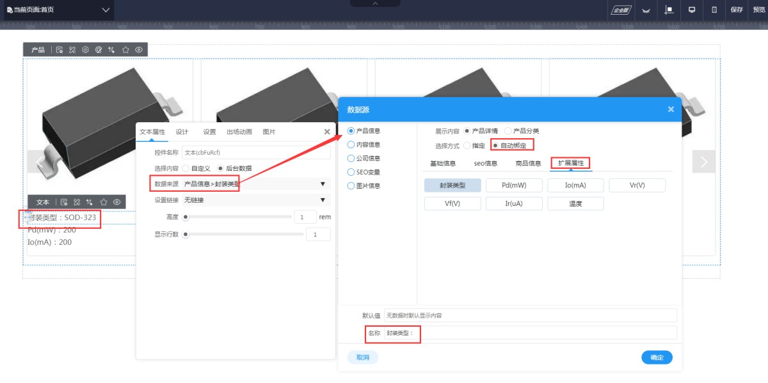
Task: Click the 显示行数 value box
Action: [x=318, y=234]
